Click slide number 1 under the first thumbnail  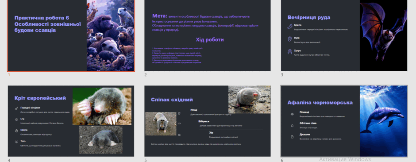(9, 75)
